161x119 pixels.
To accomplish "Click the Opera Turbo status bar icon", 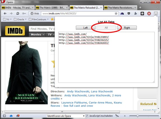I will click(18, 116).
